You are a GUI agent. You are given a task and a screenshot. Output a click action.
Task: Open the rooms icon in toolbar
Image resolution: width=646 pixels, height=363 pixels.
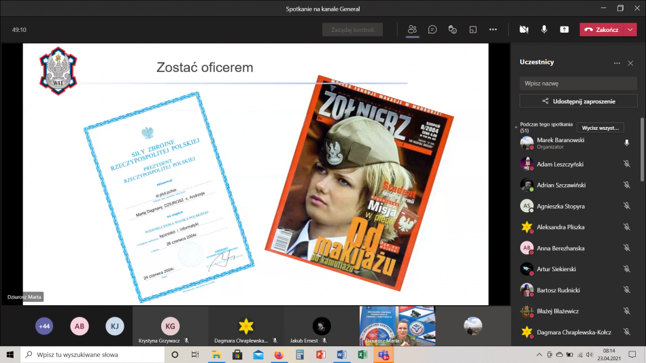[473, 30]
